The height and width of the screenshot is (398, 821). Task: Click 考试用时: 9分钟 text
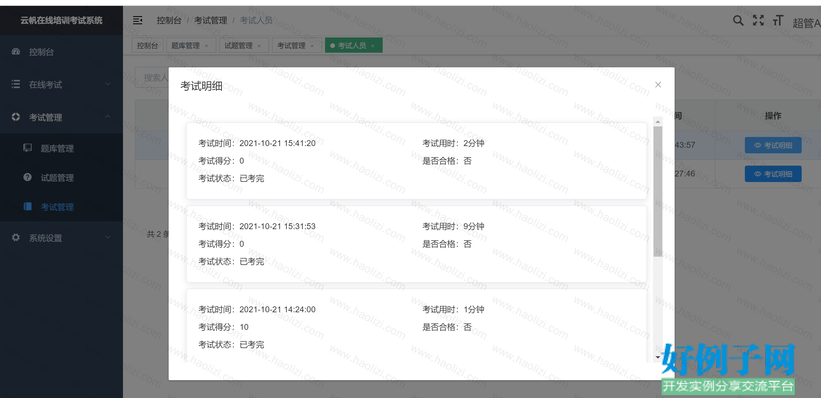click(x=453, y=226)
